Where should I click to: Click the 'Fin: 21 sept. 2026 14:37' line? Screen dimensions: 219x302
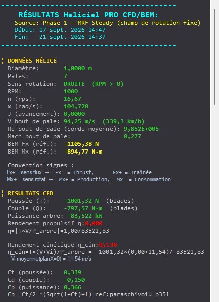click(x=60, y=37)
